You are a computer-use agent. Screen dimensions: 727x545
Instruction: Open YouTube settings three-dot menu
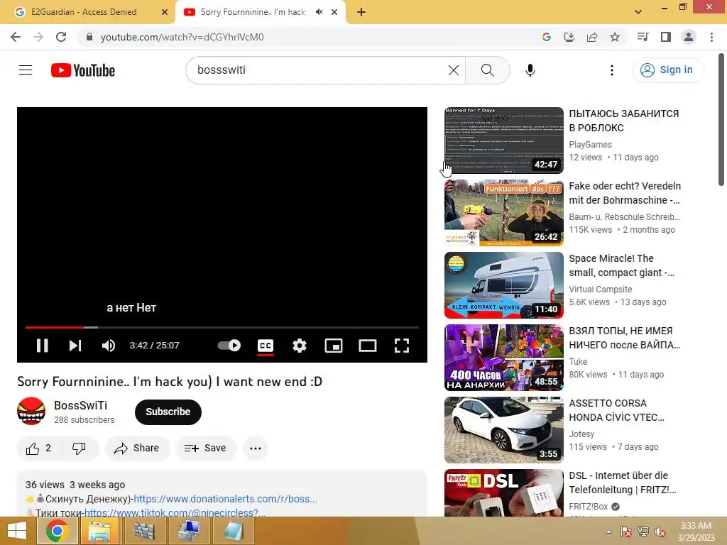pos(611,70)
